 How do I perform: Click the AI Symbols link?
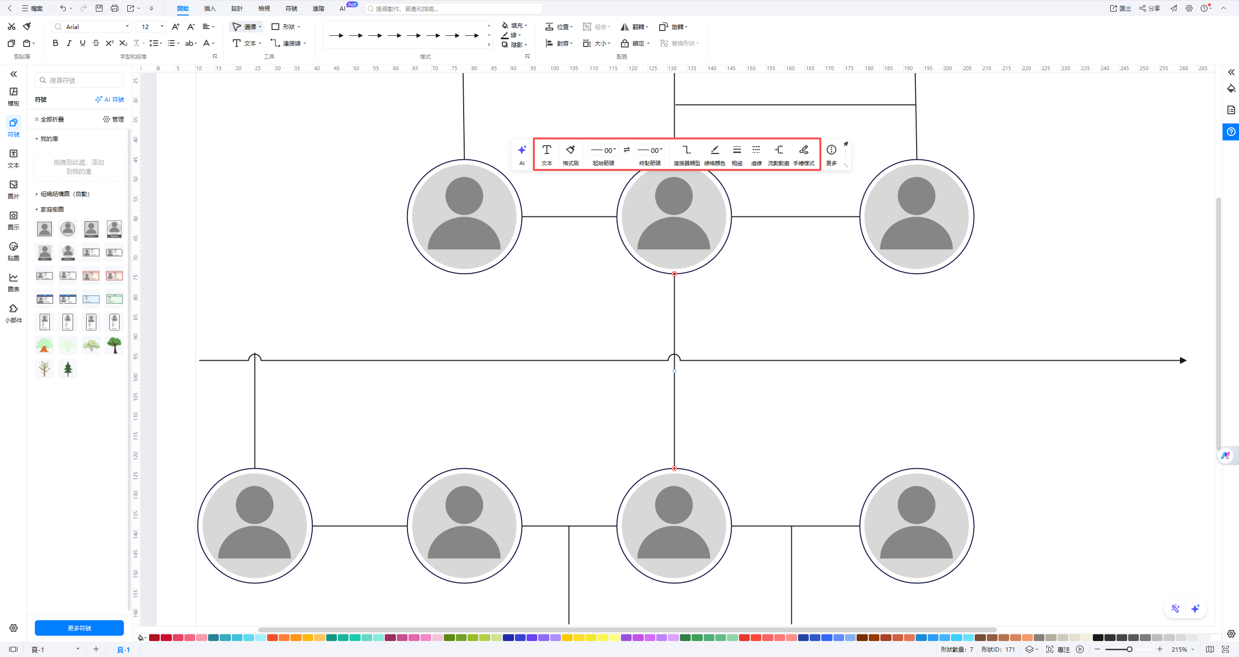110,100
